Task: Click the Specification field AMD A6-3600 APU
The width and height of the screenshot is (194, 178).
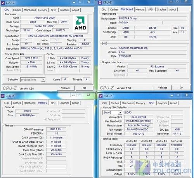Action: click(55, 36)
